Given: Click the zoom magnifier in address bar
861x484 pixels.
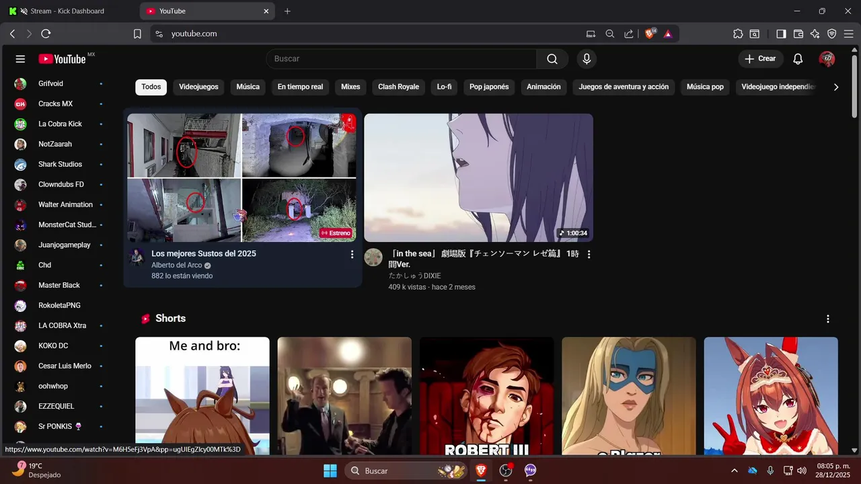Looking at the screenshot, I should pyautogui.click(x=610, y=34).
